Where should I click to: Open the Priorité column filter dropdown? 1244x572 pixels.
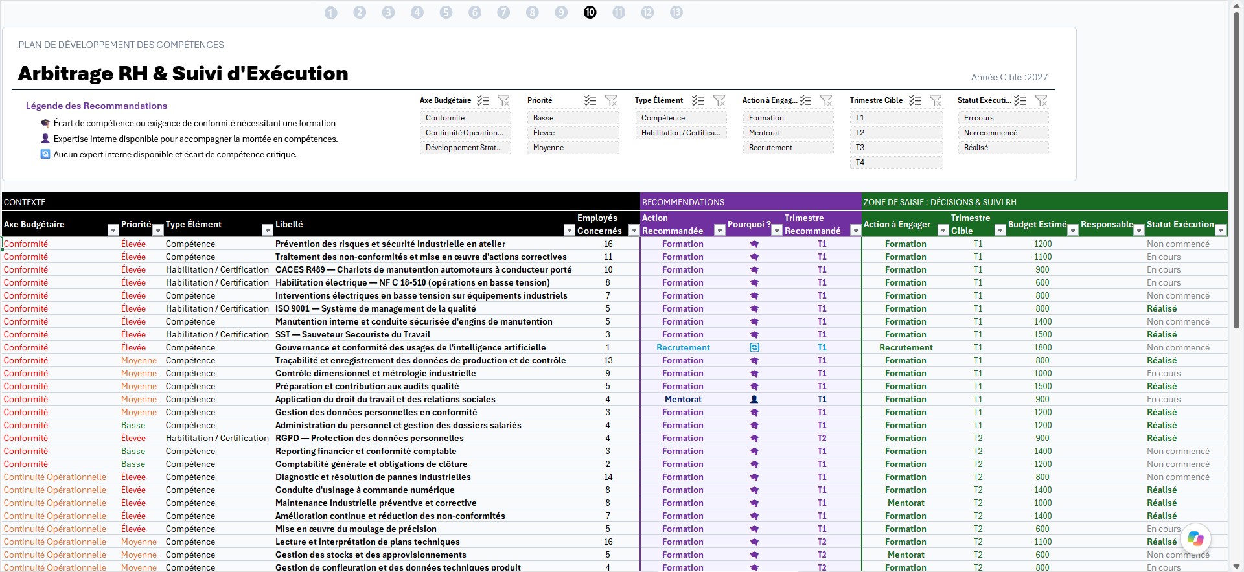157,231
